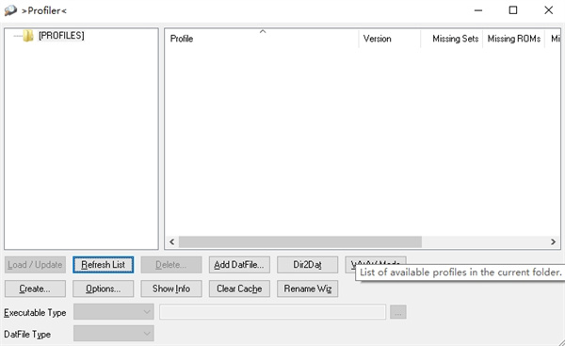The height and width of the screenshot is (346, 565).
Task: Sort list by Missing ROMs column
Action: pos(513,39)
